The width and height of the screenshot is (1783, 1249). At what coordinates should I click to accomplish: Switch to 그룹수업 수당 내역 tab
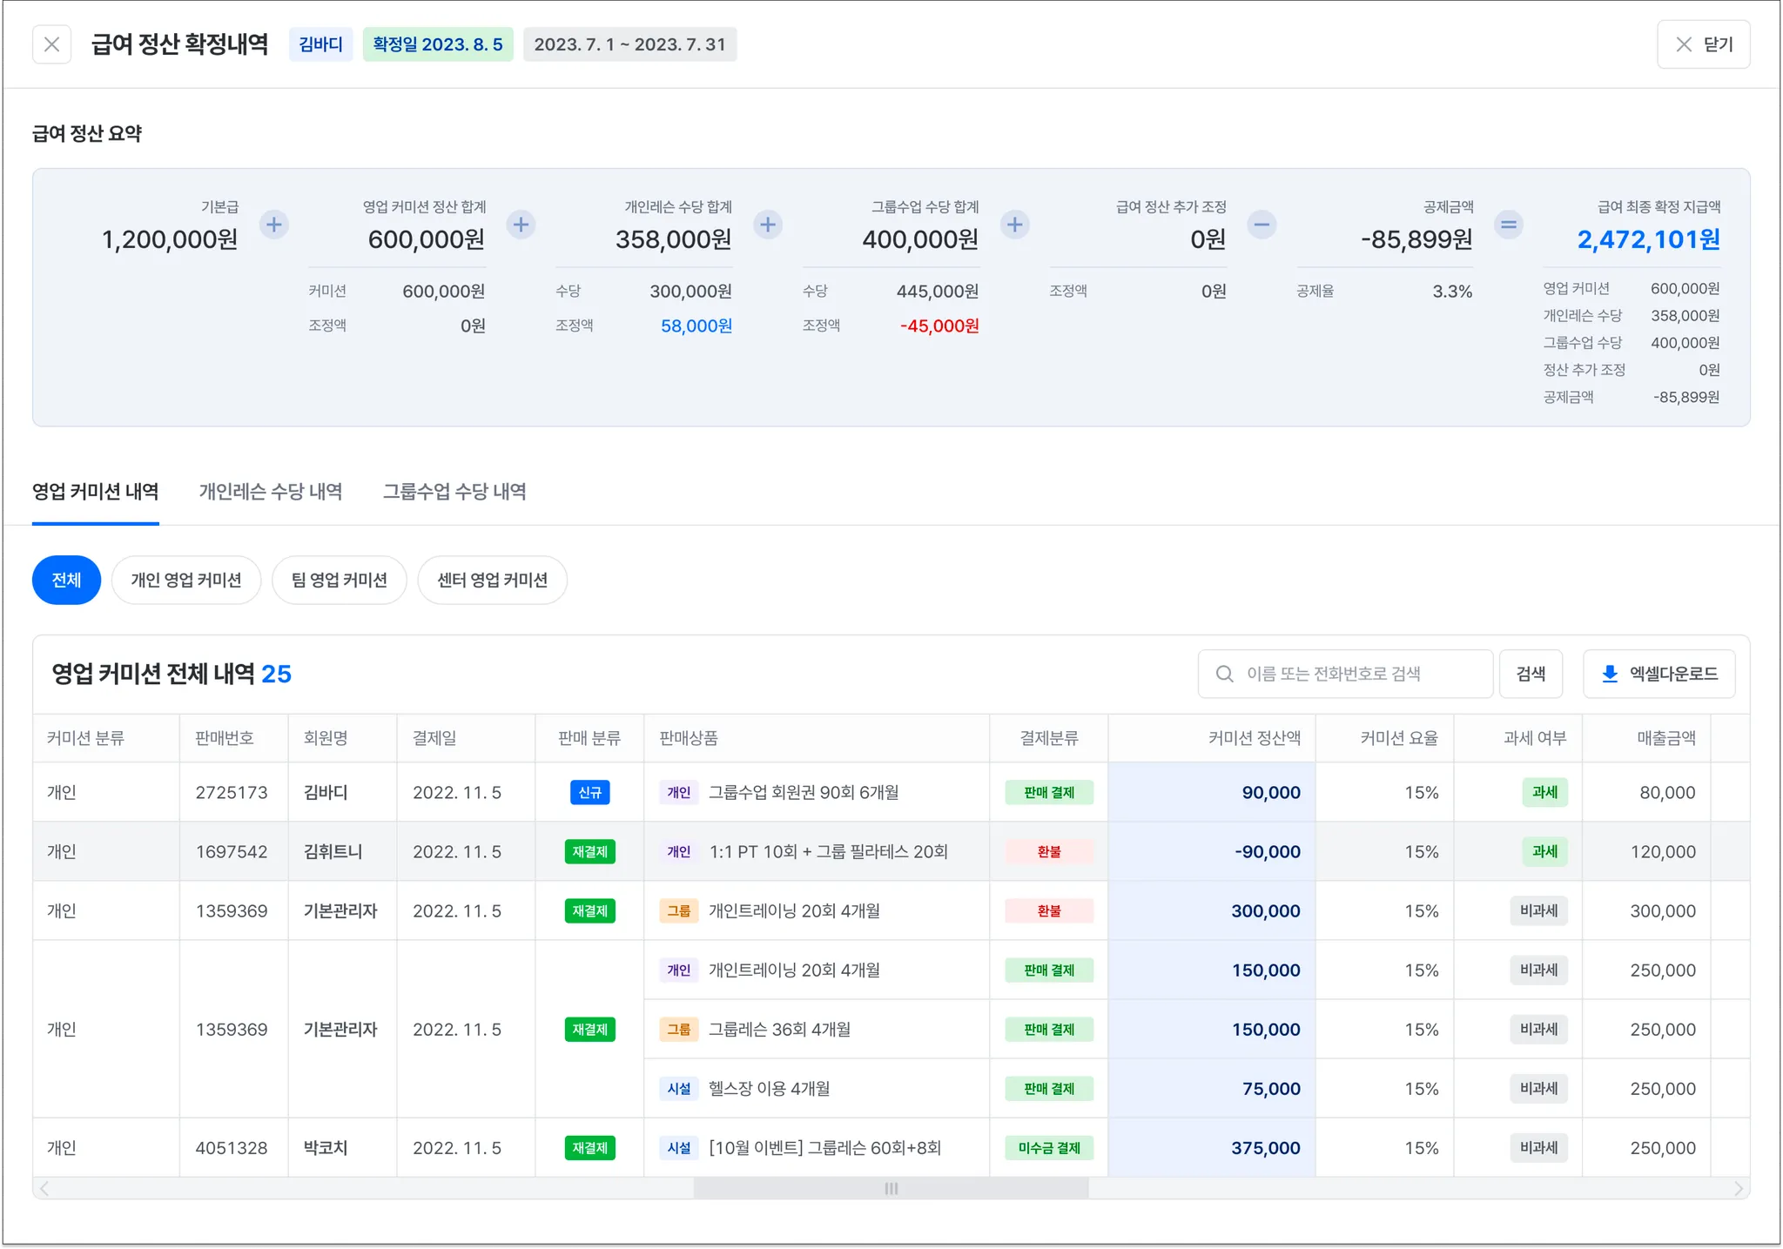pyautogui.click(x=454, y=492)
